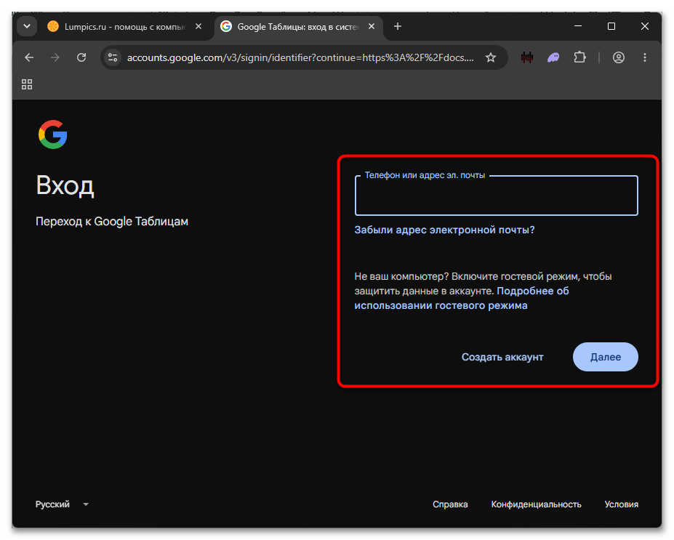Expand the tab search dropdown
The width and height of the screenshot is (674, 540).
pyautogui.click(x=27, y=27)
